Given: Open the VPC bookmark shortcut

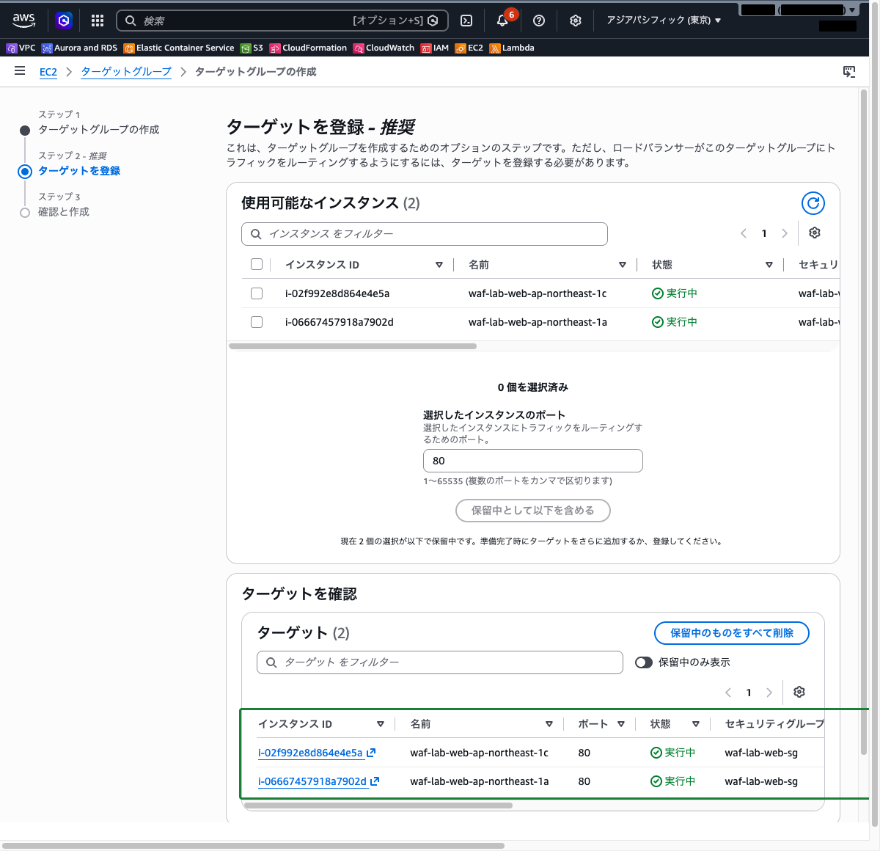Looking at the screenshot, I should (x=21, y=48).
